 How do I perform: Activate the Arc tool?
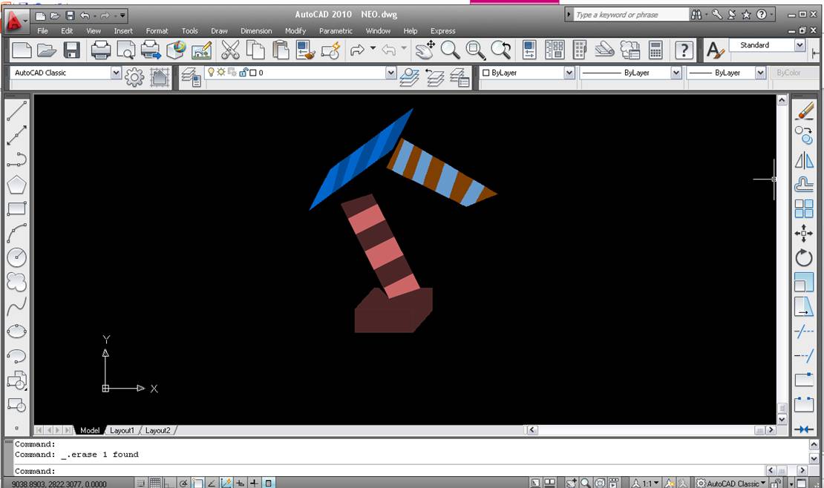tap(16, 233)
